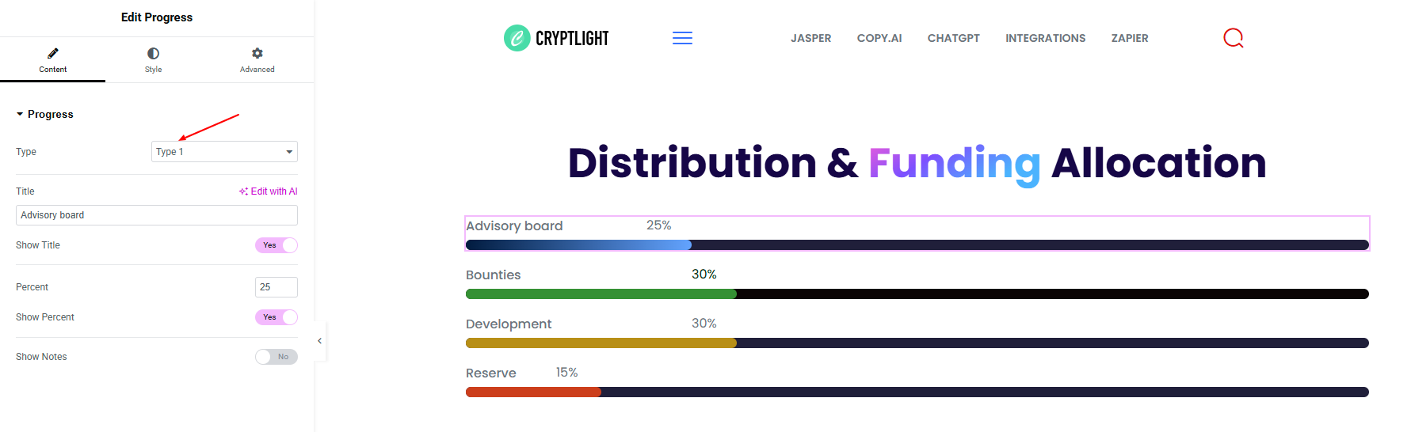Collapse the editor panel with chevron
This screenshot has width=1411, height=432.
point(319,341)
